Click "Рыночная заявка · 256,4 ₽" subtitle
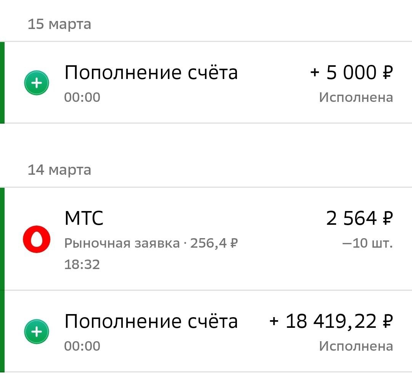The width and height of the screenshot is (412, 382). 151,243
